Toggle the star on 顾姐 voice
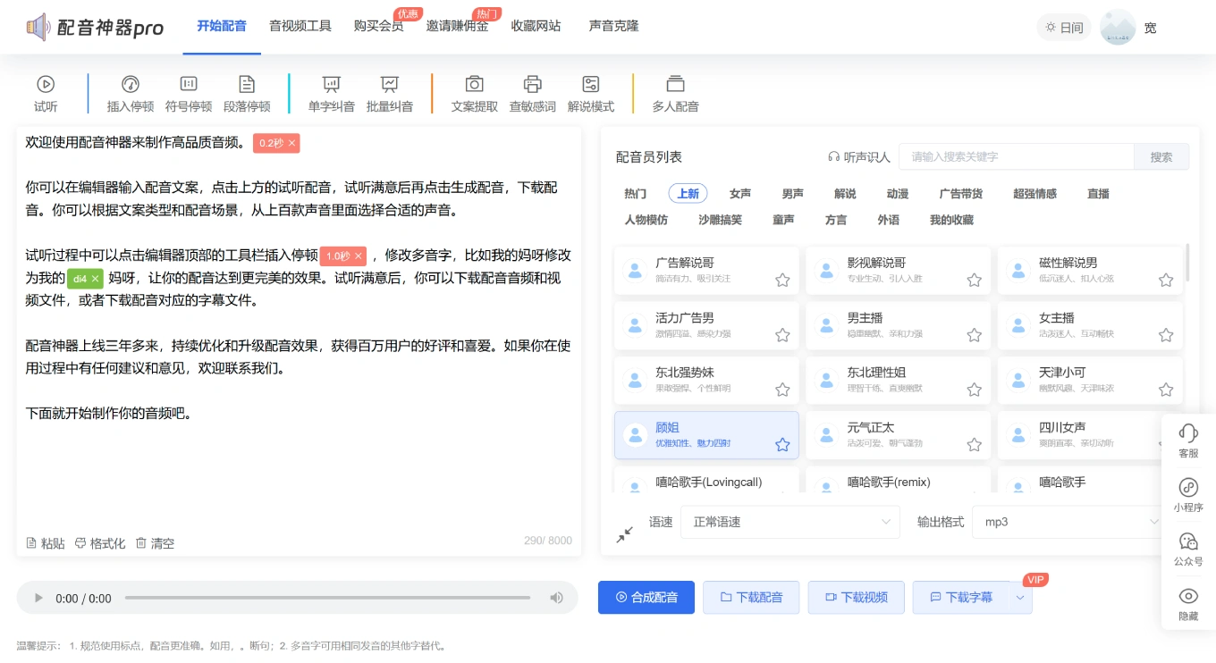1216x663 pixels. pyautogui.click(x=782, y=444)
